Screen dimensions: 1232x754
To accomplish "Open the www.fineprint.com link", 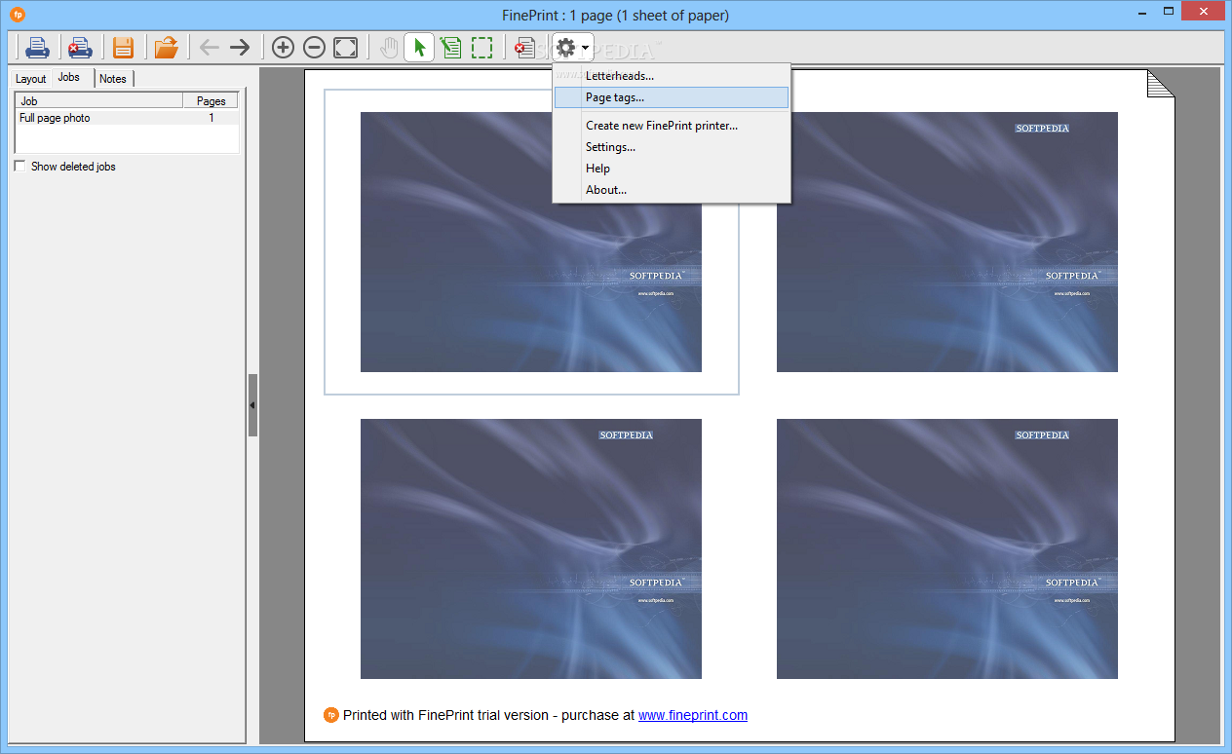I will pos(693,715).
